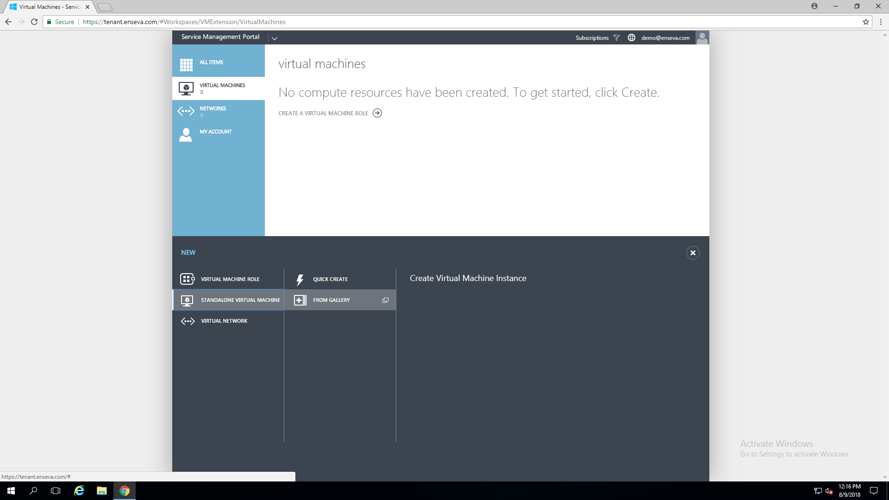This screenshot has width=889, height=500.
Task: Expand the Service Management Portal dropdown chevron
Action: click(275, 38)
